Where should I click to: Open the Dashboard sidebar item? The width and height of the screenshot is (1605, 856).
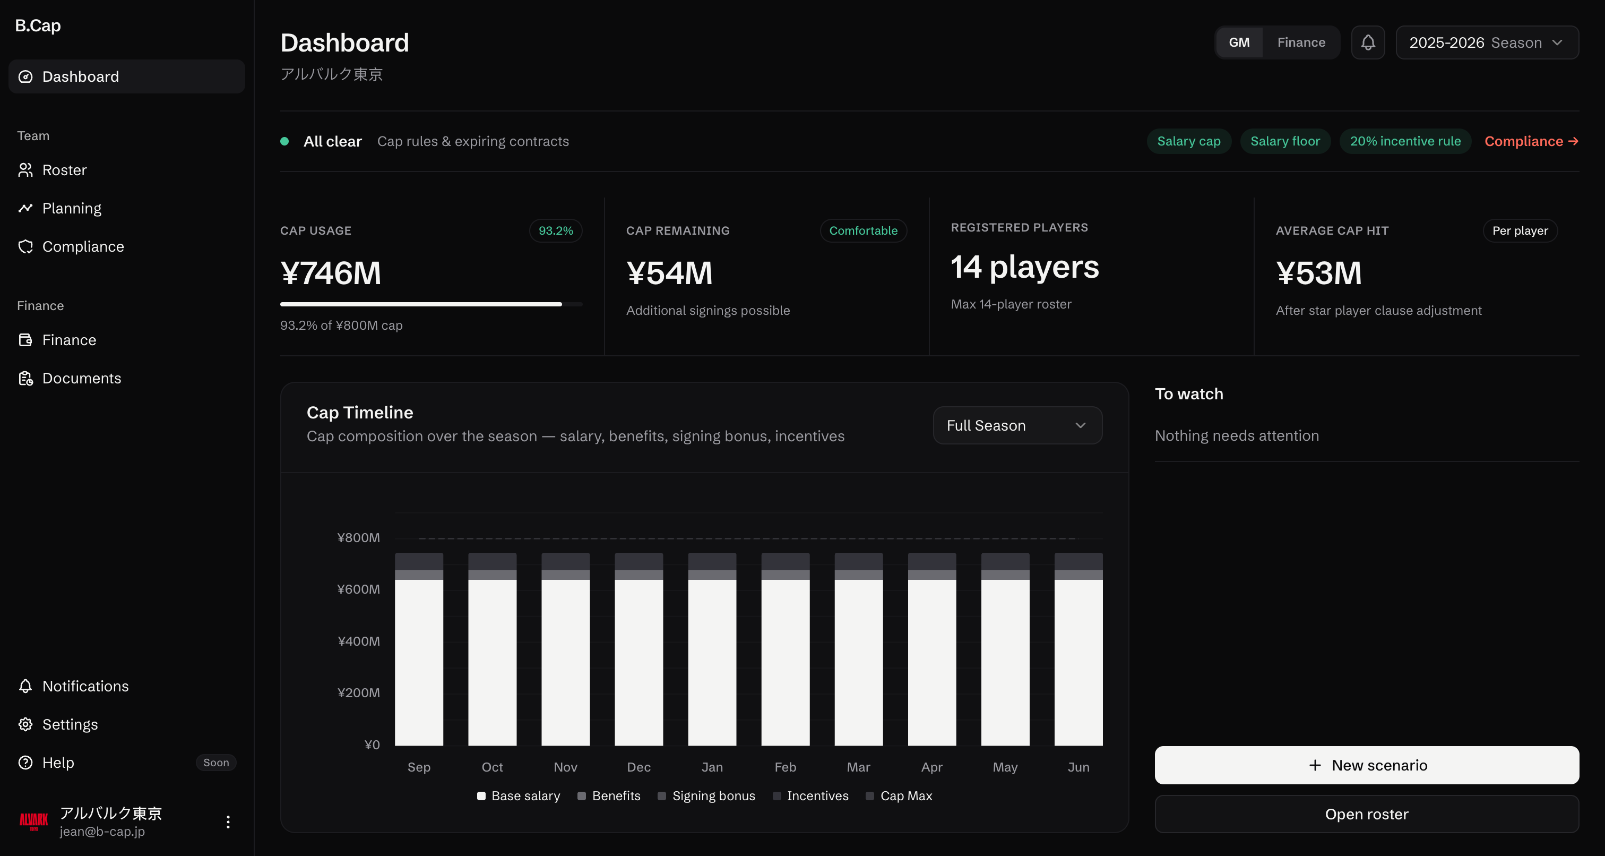pos(126,76)
